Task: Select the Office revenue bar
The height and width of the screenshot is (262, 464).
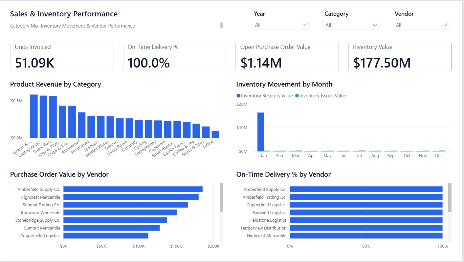Action: tap(215, 134)
